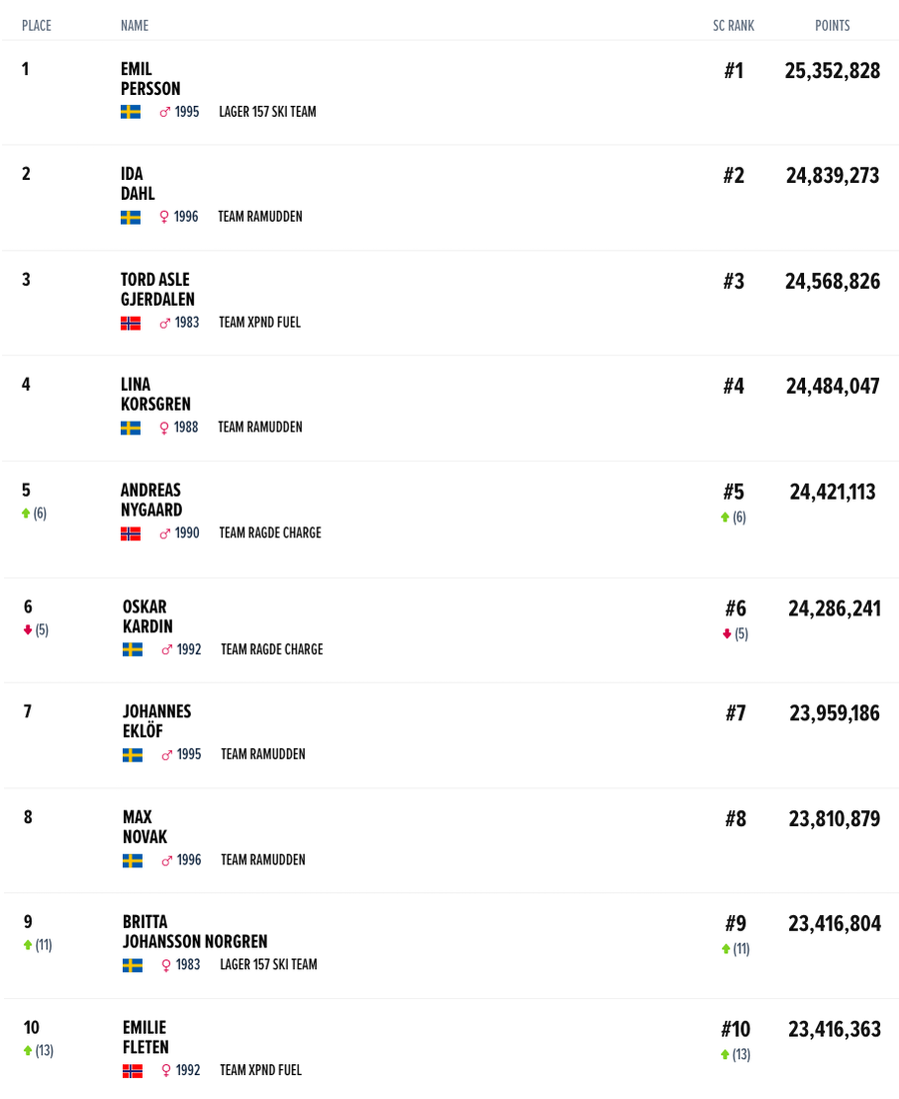This screenshot has height=1099, width=899.
Task: Click Team Ragde Charge under Oskar Kardin
Action: pyautogui.click(x=272, y=649)
